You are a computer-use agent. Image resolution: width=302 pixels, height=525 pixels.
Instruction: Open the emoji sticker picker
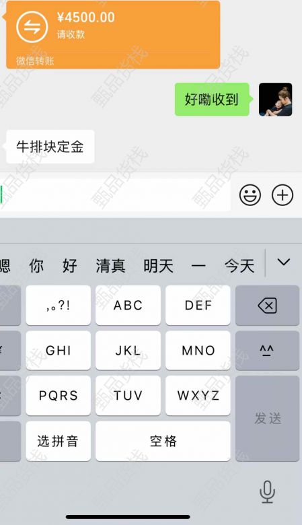250,195
